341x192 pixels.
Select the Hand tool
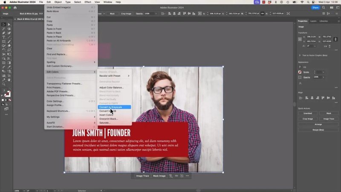tap(9, 80)
